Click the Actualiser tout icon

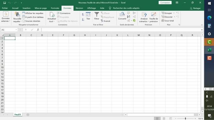[x=52, y=15]
